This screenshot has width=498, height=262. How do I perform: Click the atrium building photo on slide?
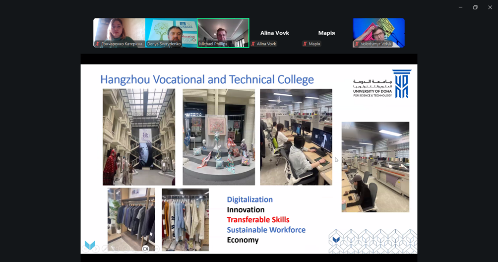tap(139, 137)
